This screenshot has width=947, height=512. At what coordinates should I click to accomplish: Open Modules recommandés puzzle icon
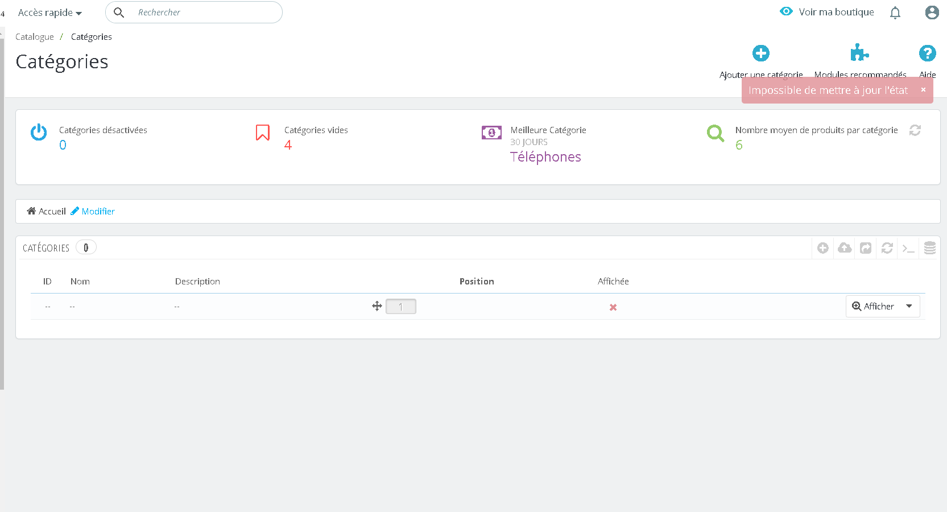(859, 53)
